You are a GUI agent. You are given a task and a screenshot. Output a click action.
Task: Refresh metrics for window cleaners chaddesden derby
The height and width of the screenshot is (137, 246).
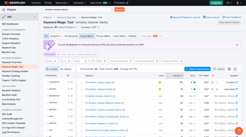(237, 117)
